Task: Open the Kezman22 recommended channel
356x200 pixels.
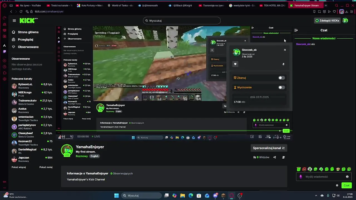Action: (32, 143)
